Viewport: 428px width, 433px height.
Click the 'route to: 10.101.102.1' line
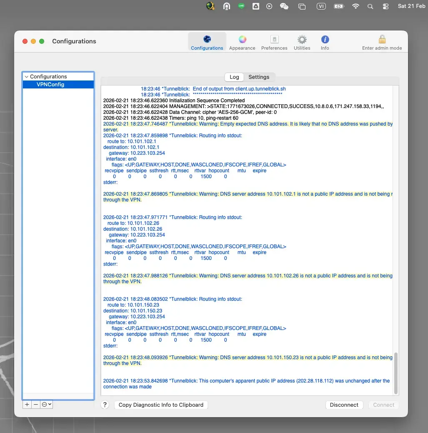click(x=132, y=141)
